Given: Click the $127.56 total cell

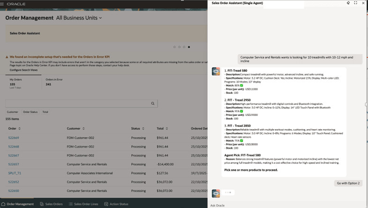Looking at the screenshot, I should [x=162, y=173].
